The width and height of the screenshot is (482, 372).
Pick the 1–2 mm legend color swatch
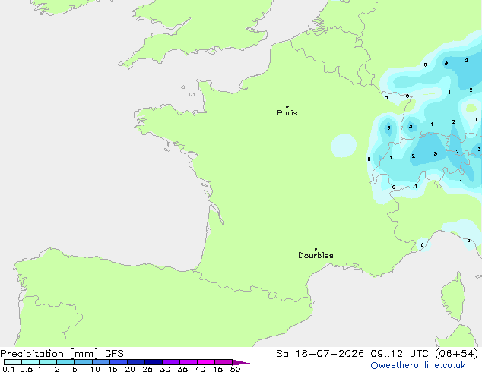click(x=48, y=362)
